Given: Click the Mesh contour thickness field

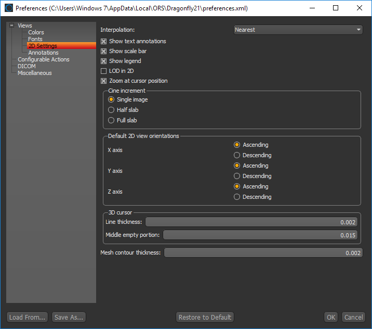Looking at the screenshot, I should click(x=263, y=252).
